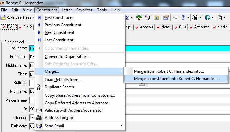Click the First Constituent navigation icon
The width and height of the screenshot is (230, 132).
point(39,18)
